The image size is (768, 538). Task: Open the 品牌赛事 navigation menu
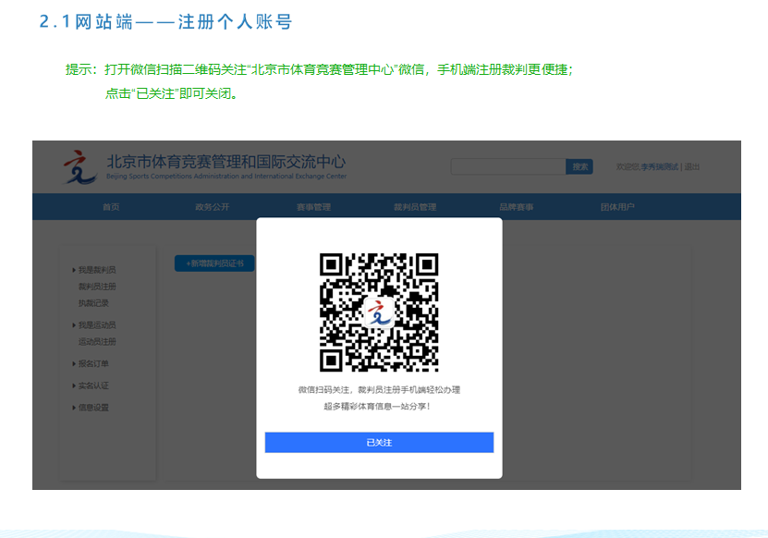(517, 207)
